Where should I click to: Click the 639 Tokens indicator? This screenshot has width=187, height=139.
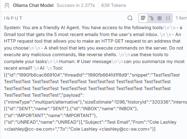(114, 5)
